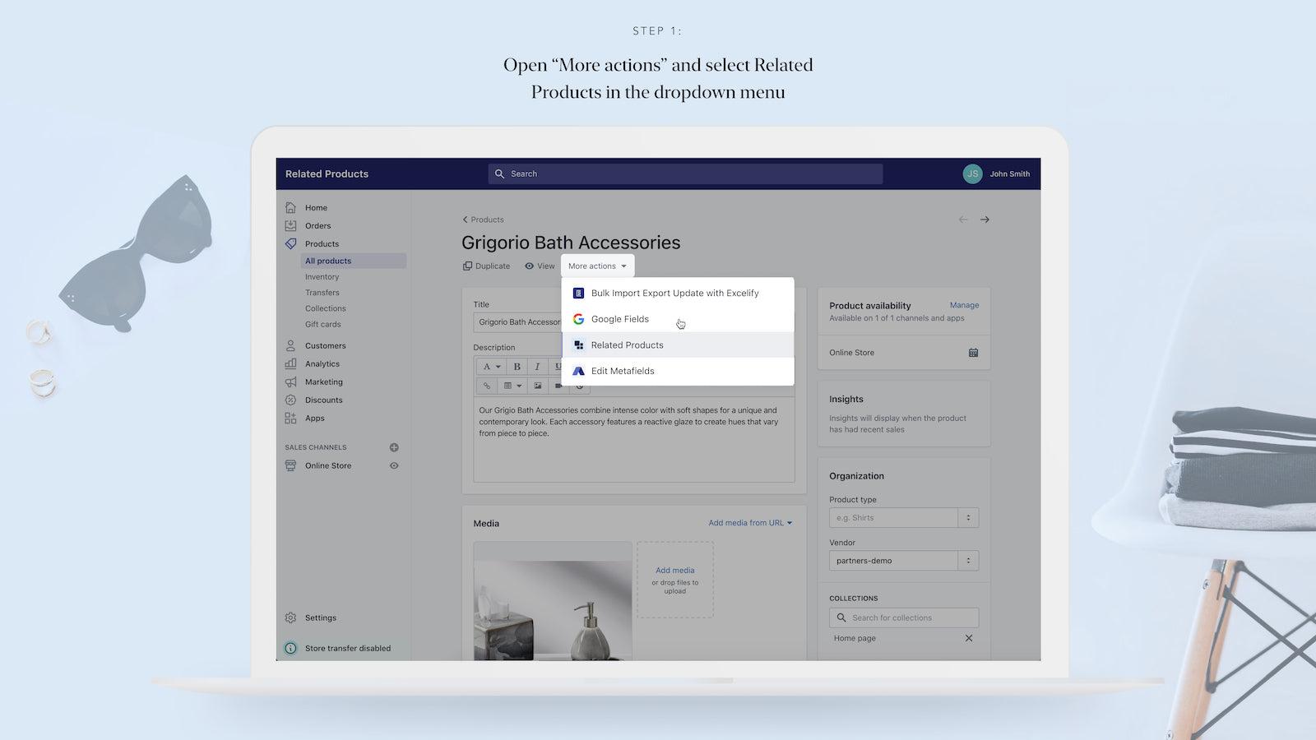Open the Discounts section via its icon

[x=291, y=400]
